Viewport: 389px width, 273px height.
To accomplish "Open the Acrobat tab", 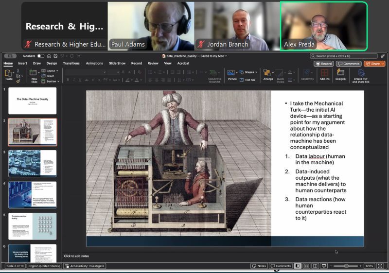I will point(183,64).
